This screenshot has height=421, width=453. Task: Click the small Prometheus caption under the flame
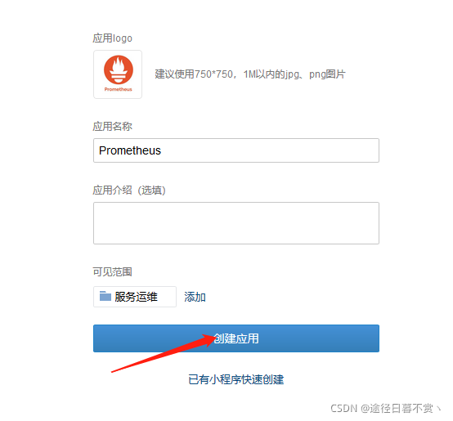pos(119,89)
